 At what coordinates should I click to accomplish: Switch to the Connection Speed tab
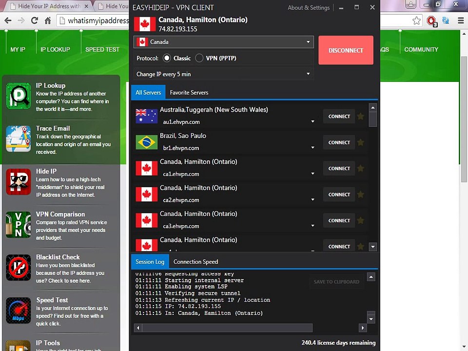(x=195, y=262)
